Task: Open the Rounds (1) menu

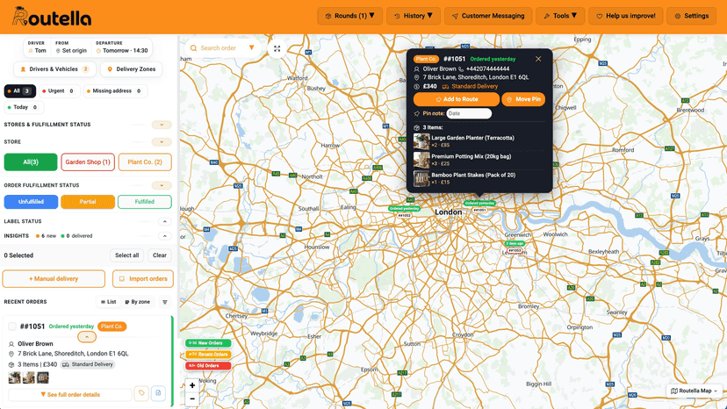Action: click(x=349, y=16)
